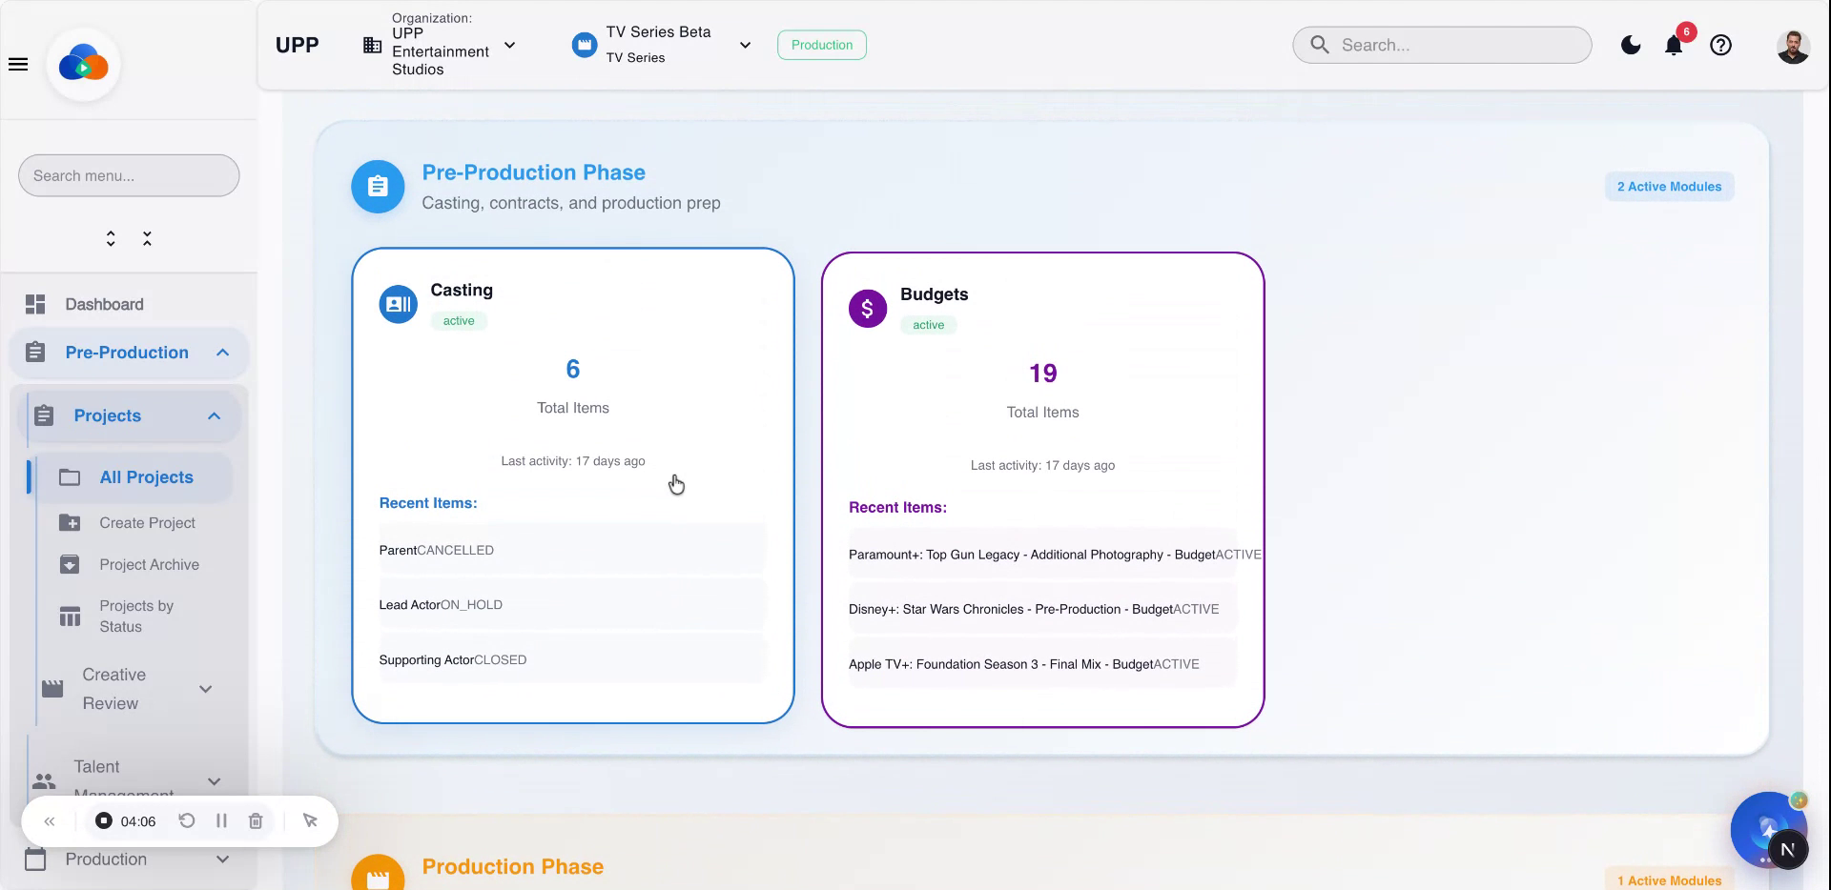This screenshot has width=1831, height=890.
Task: Stop the recording timer
Action: pyautogui.click(x=103, y=820)
